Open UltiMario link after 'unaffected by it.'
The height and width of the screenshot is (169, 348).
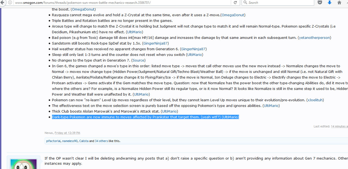point(141,94)
